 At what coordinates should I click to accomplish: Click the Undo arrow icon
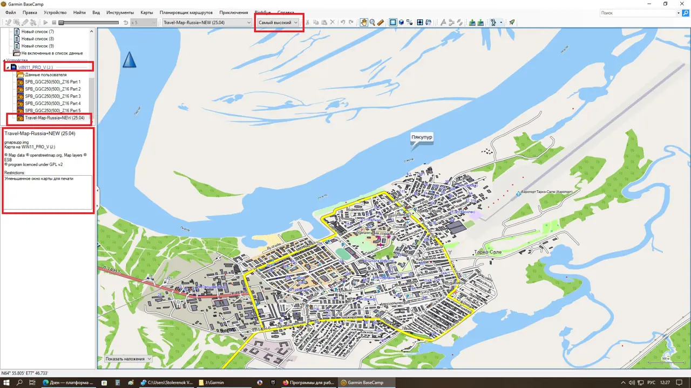point(343,23)
